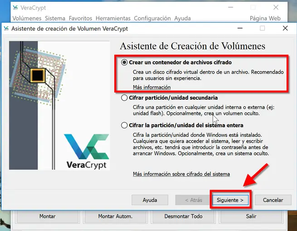Open the Herramientas menu
The width and height of the screenshot is (297, 231).
click(x=113, y=19)
